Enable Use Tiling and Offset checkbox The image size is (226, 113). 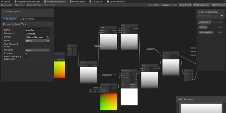point(26,45)
